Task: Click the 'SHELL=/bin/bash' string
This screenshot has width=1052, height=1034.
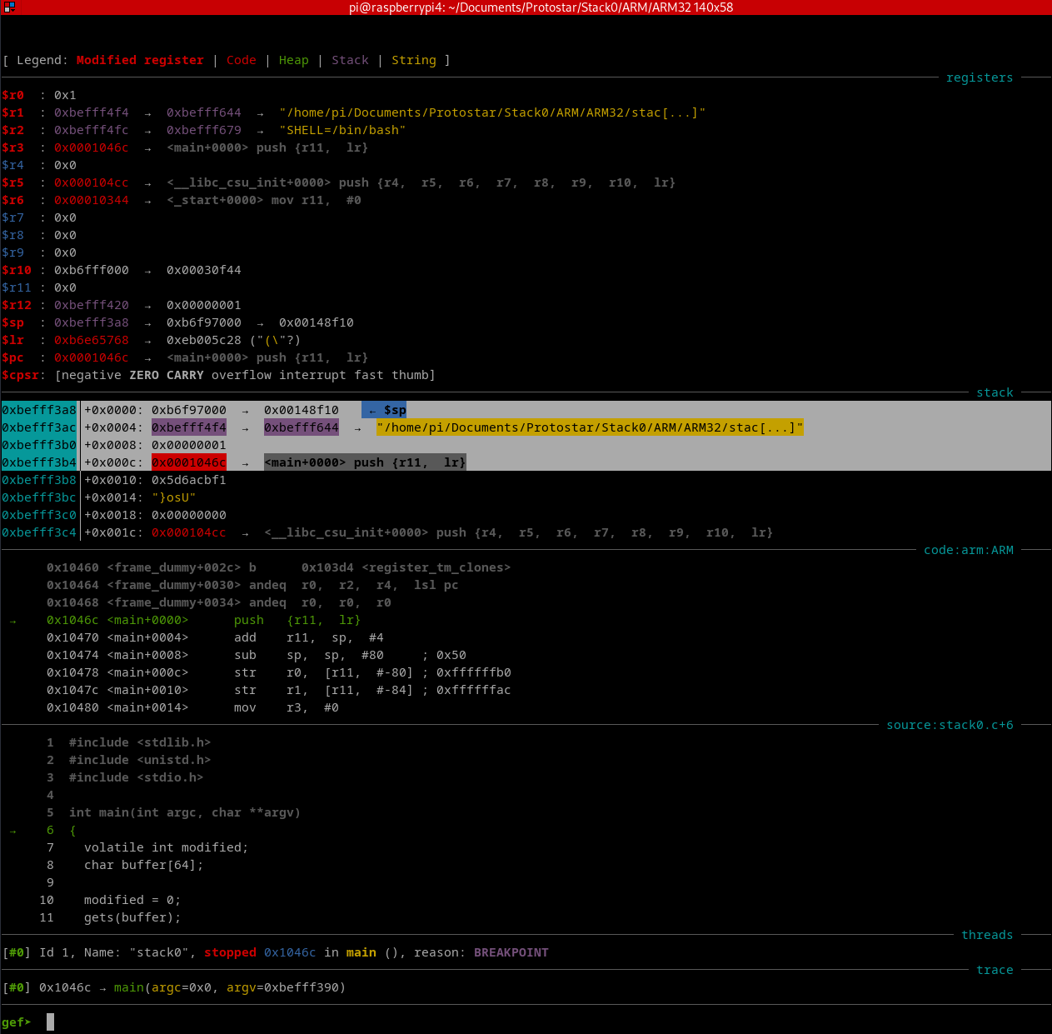Action: 342,130
